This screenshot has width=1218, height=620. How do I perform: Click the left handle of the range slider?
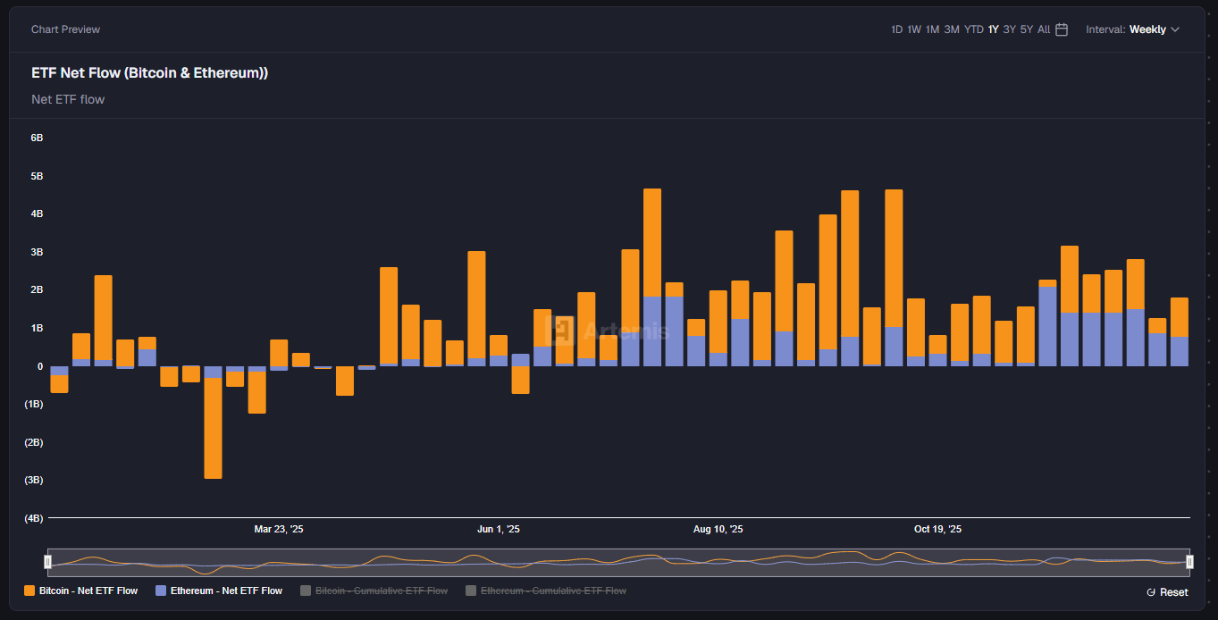48,561
